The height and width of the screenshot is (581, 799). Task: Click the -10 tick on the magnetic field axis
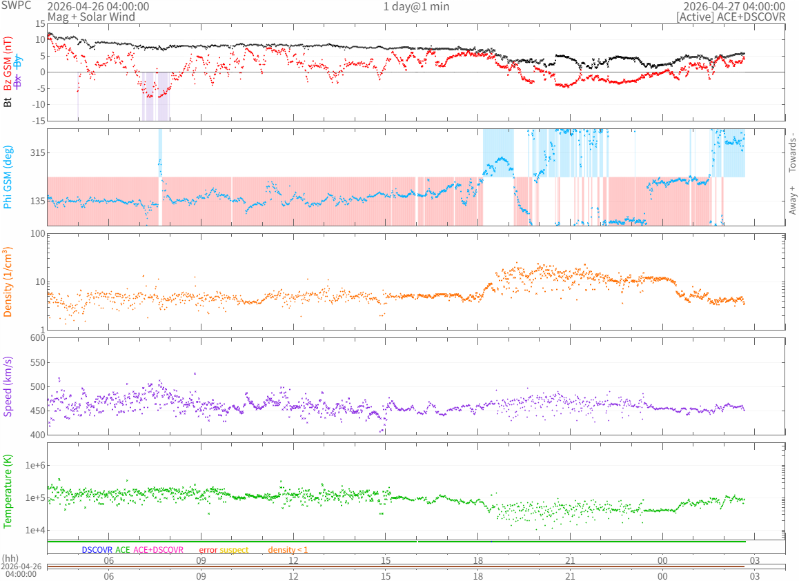click(x=39, y=104)
